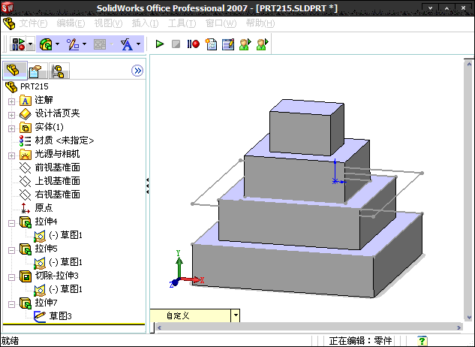Viewport: 475px width, 347px height.
Task: Open the 文件(F) menu
Action: 34,23
